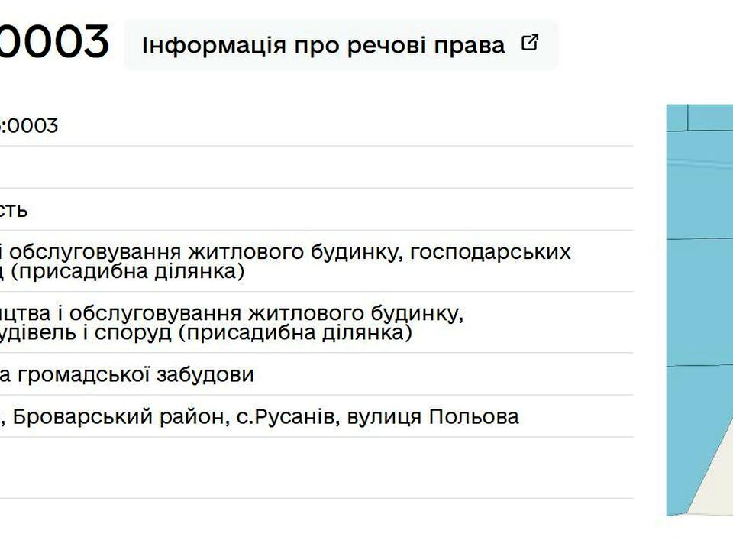Image resolution: width=733 pixels, height=550 pixels.
Task: Click the cadastral number ending :0003 row
Action: (316, 125)
